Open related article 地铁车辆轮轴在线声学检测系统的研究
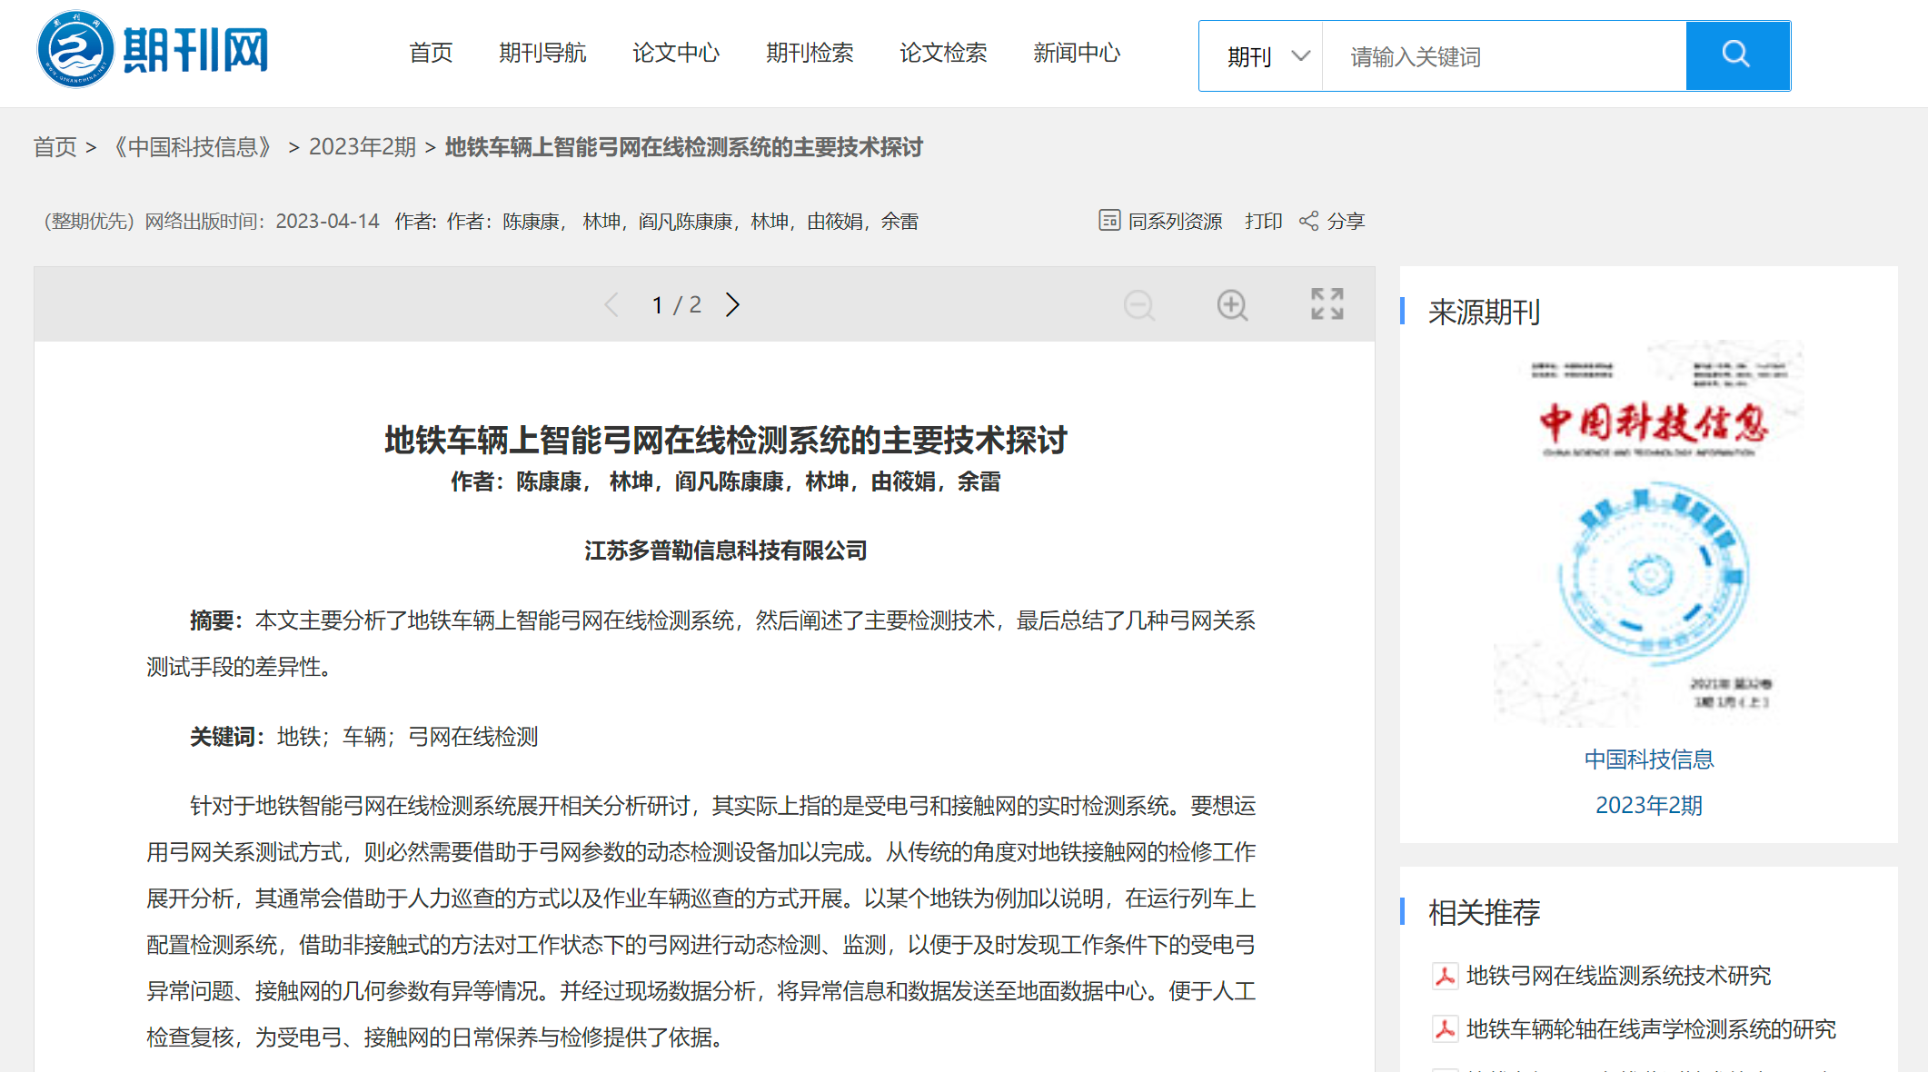Image resolution: width=1928 pixels, height=1072 pixels. (x=1652, y=1029)
